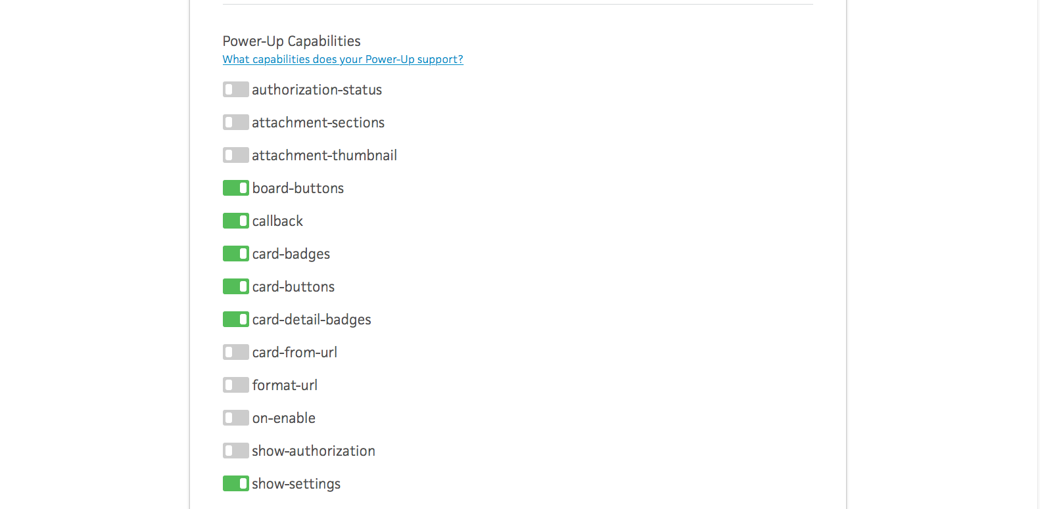Disable the show-settings toggle
Viewport: 1040px width, 509px height.
[235, 483]
